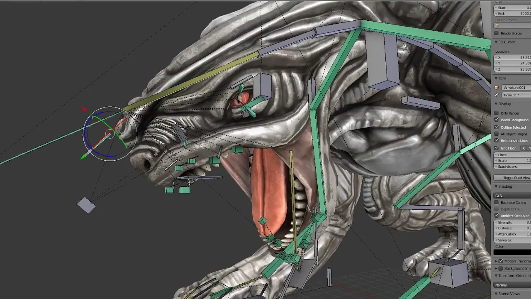Select the yellow snout bone on the head
Screen dimensions: 531x299
point(191,81)
